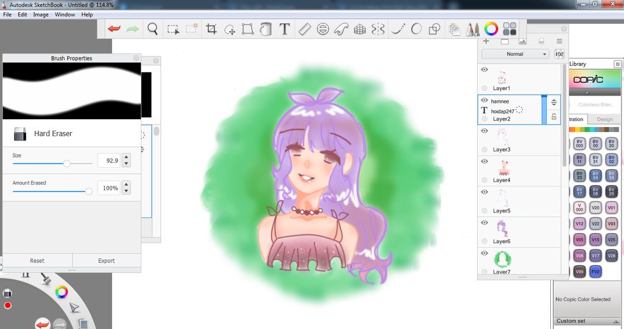This screenshot has width=624, height=329.
Task: Click the red Undo arrow in top toolbar
Action: click(114, 29)
